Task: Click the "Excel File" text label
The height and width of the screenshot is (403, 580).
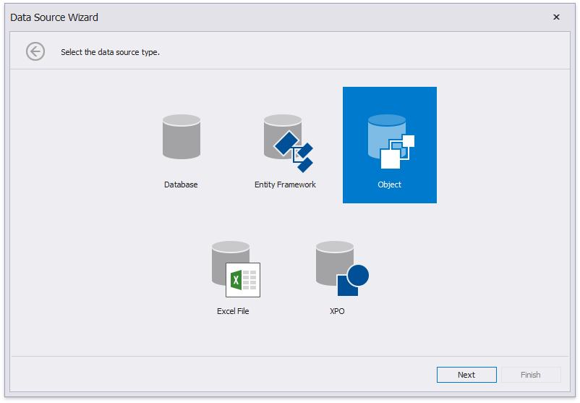Action: [233, 311]
